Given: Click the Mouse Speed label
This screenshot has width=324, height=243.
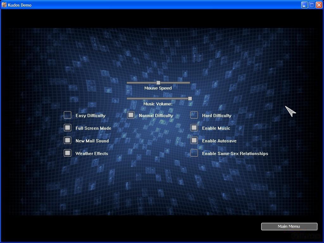Looking at the screenshot, I should (x=158, y=88).
